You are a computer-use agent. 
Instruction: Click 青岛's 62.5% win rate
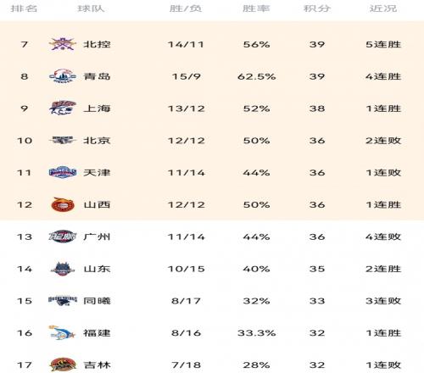pyautogui.click(x=256, y=76)
